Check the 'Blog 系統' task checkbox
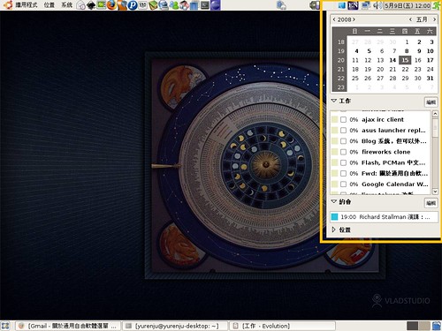 point(343,141)
